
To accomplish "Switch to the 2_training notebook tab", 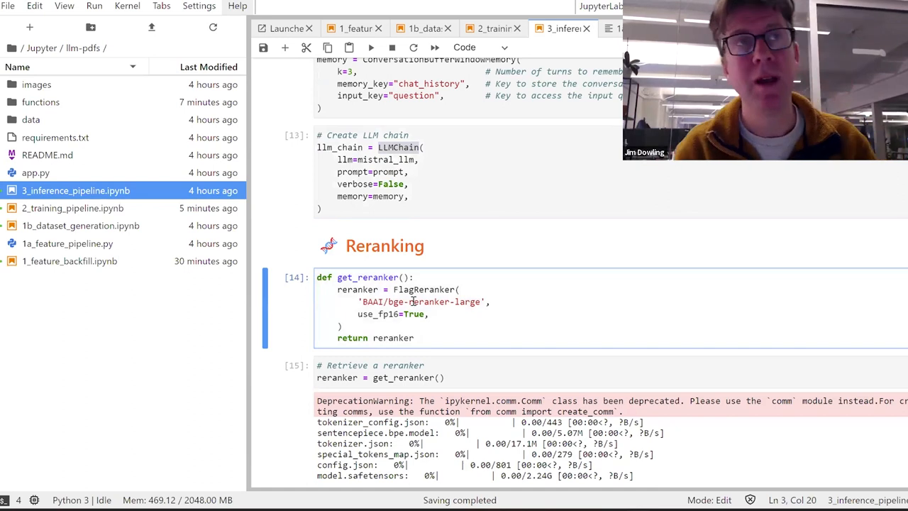I will pyautogui.click(x=494, y=28).
